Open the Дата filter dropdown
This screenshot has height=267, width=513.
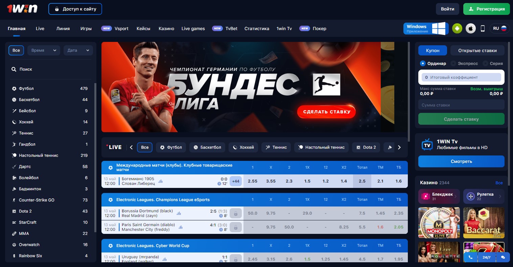pos(78,50)
